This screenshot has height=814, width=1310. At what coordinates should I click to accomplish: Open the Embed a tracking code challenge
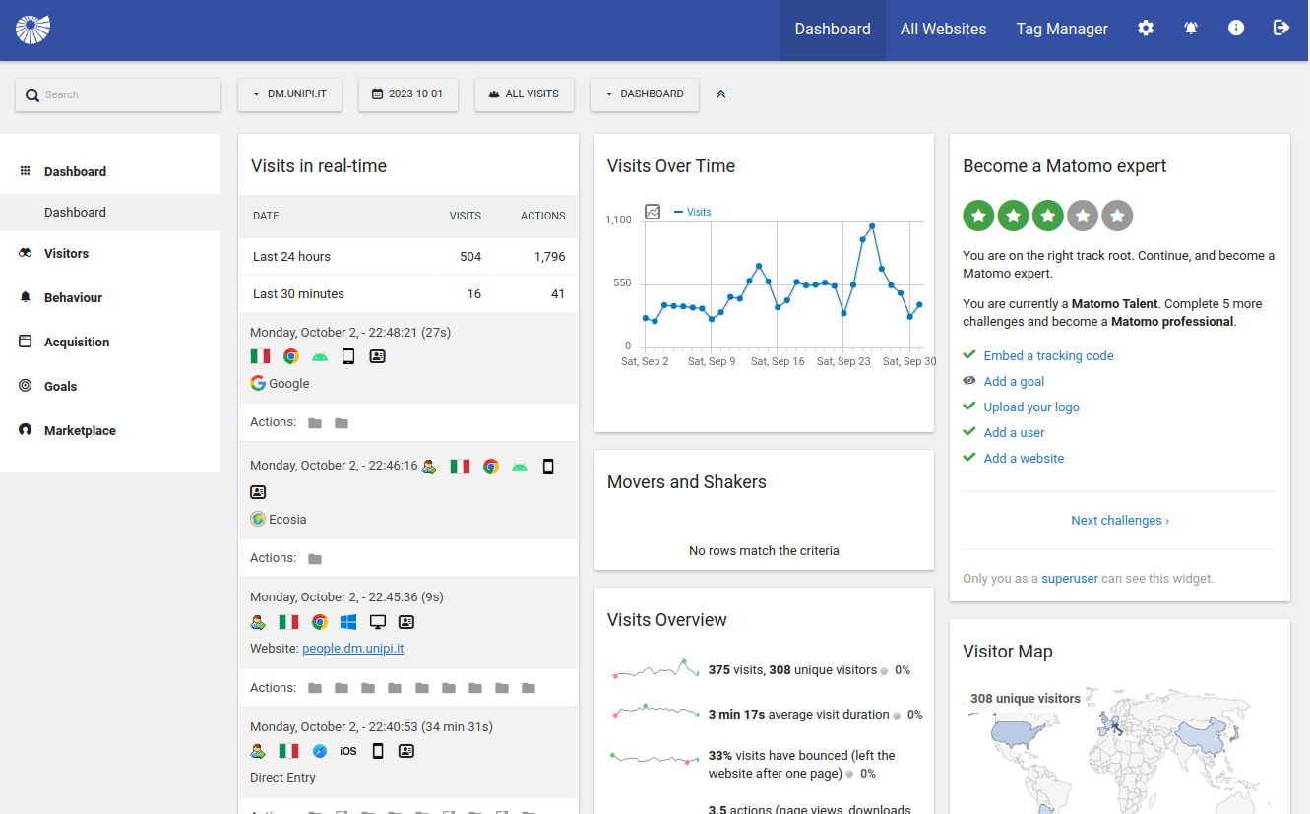click(x=1048, y=355)
